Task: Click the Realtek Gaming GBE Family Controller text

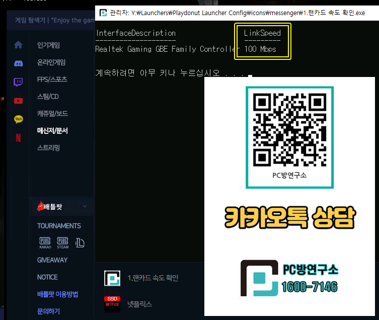Action: point(167,49)
